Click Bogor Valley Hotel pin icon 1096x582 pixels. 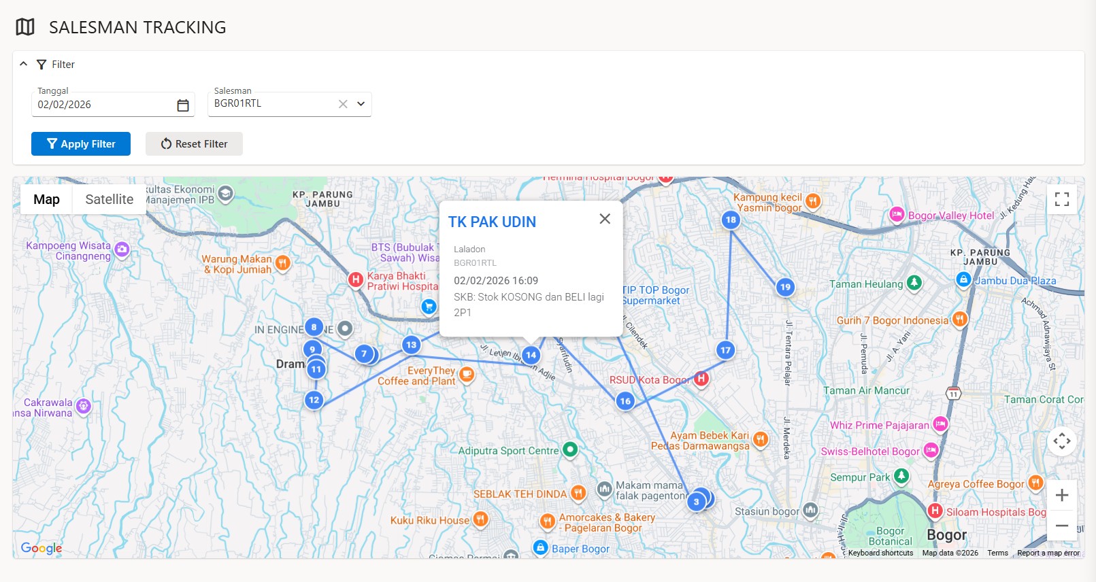coord(897,215)
